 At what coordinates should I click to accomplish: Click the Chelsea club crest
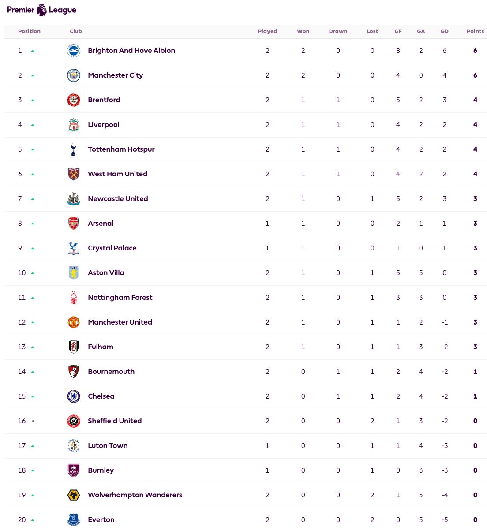coord(74,396)
